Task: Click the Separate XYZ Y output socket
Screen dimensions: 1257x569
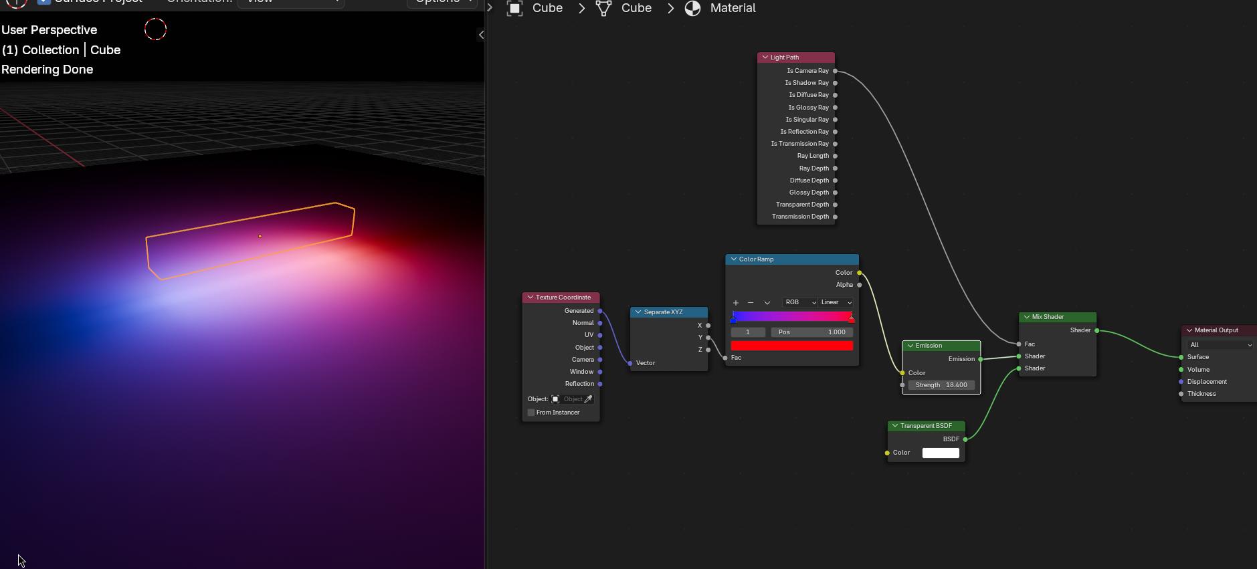Action: click(x=708, y=338)
